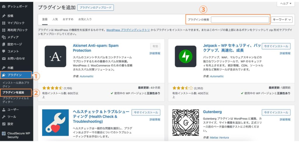The height and width of the screenshot is (142, 299).
Task: Click the Jetpack plugin logo
Action: (185, 56)
